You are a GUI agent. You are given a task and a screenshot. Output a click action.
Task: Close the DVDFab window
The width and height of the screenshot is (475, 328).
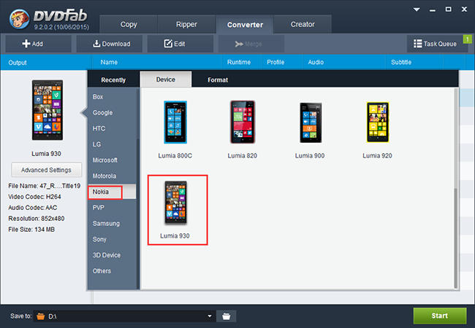pos(464,9)
